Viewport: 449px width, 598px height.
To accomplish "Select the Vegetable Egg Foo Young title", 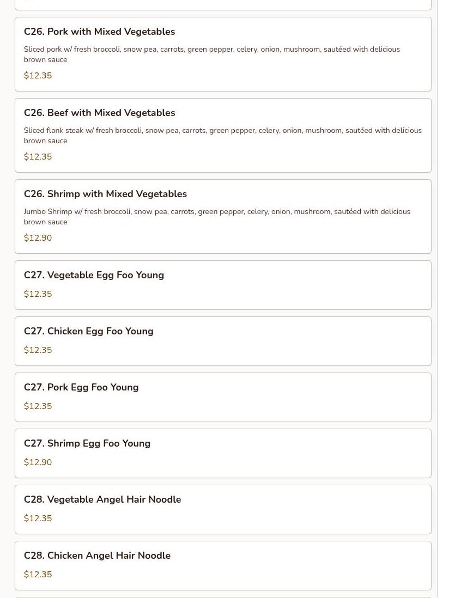I will click(x=94, y=275).
